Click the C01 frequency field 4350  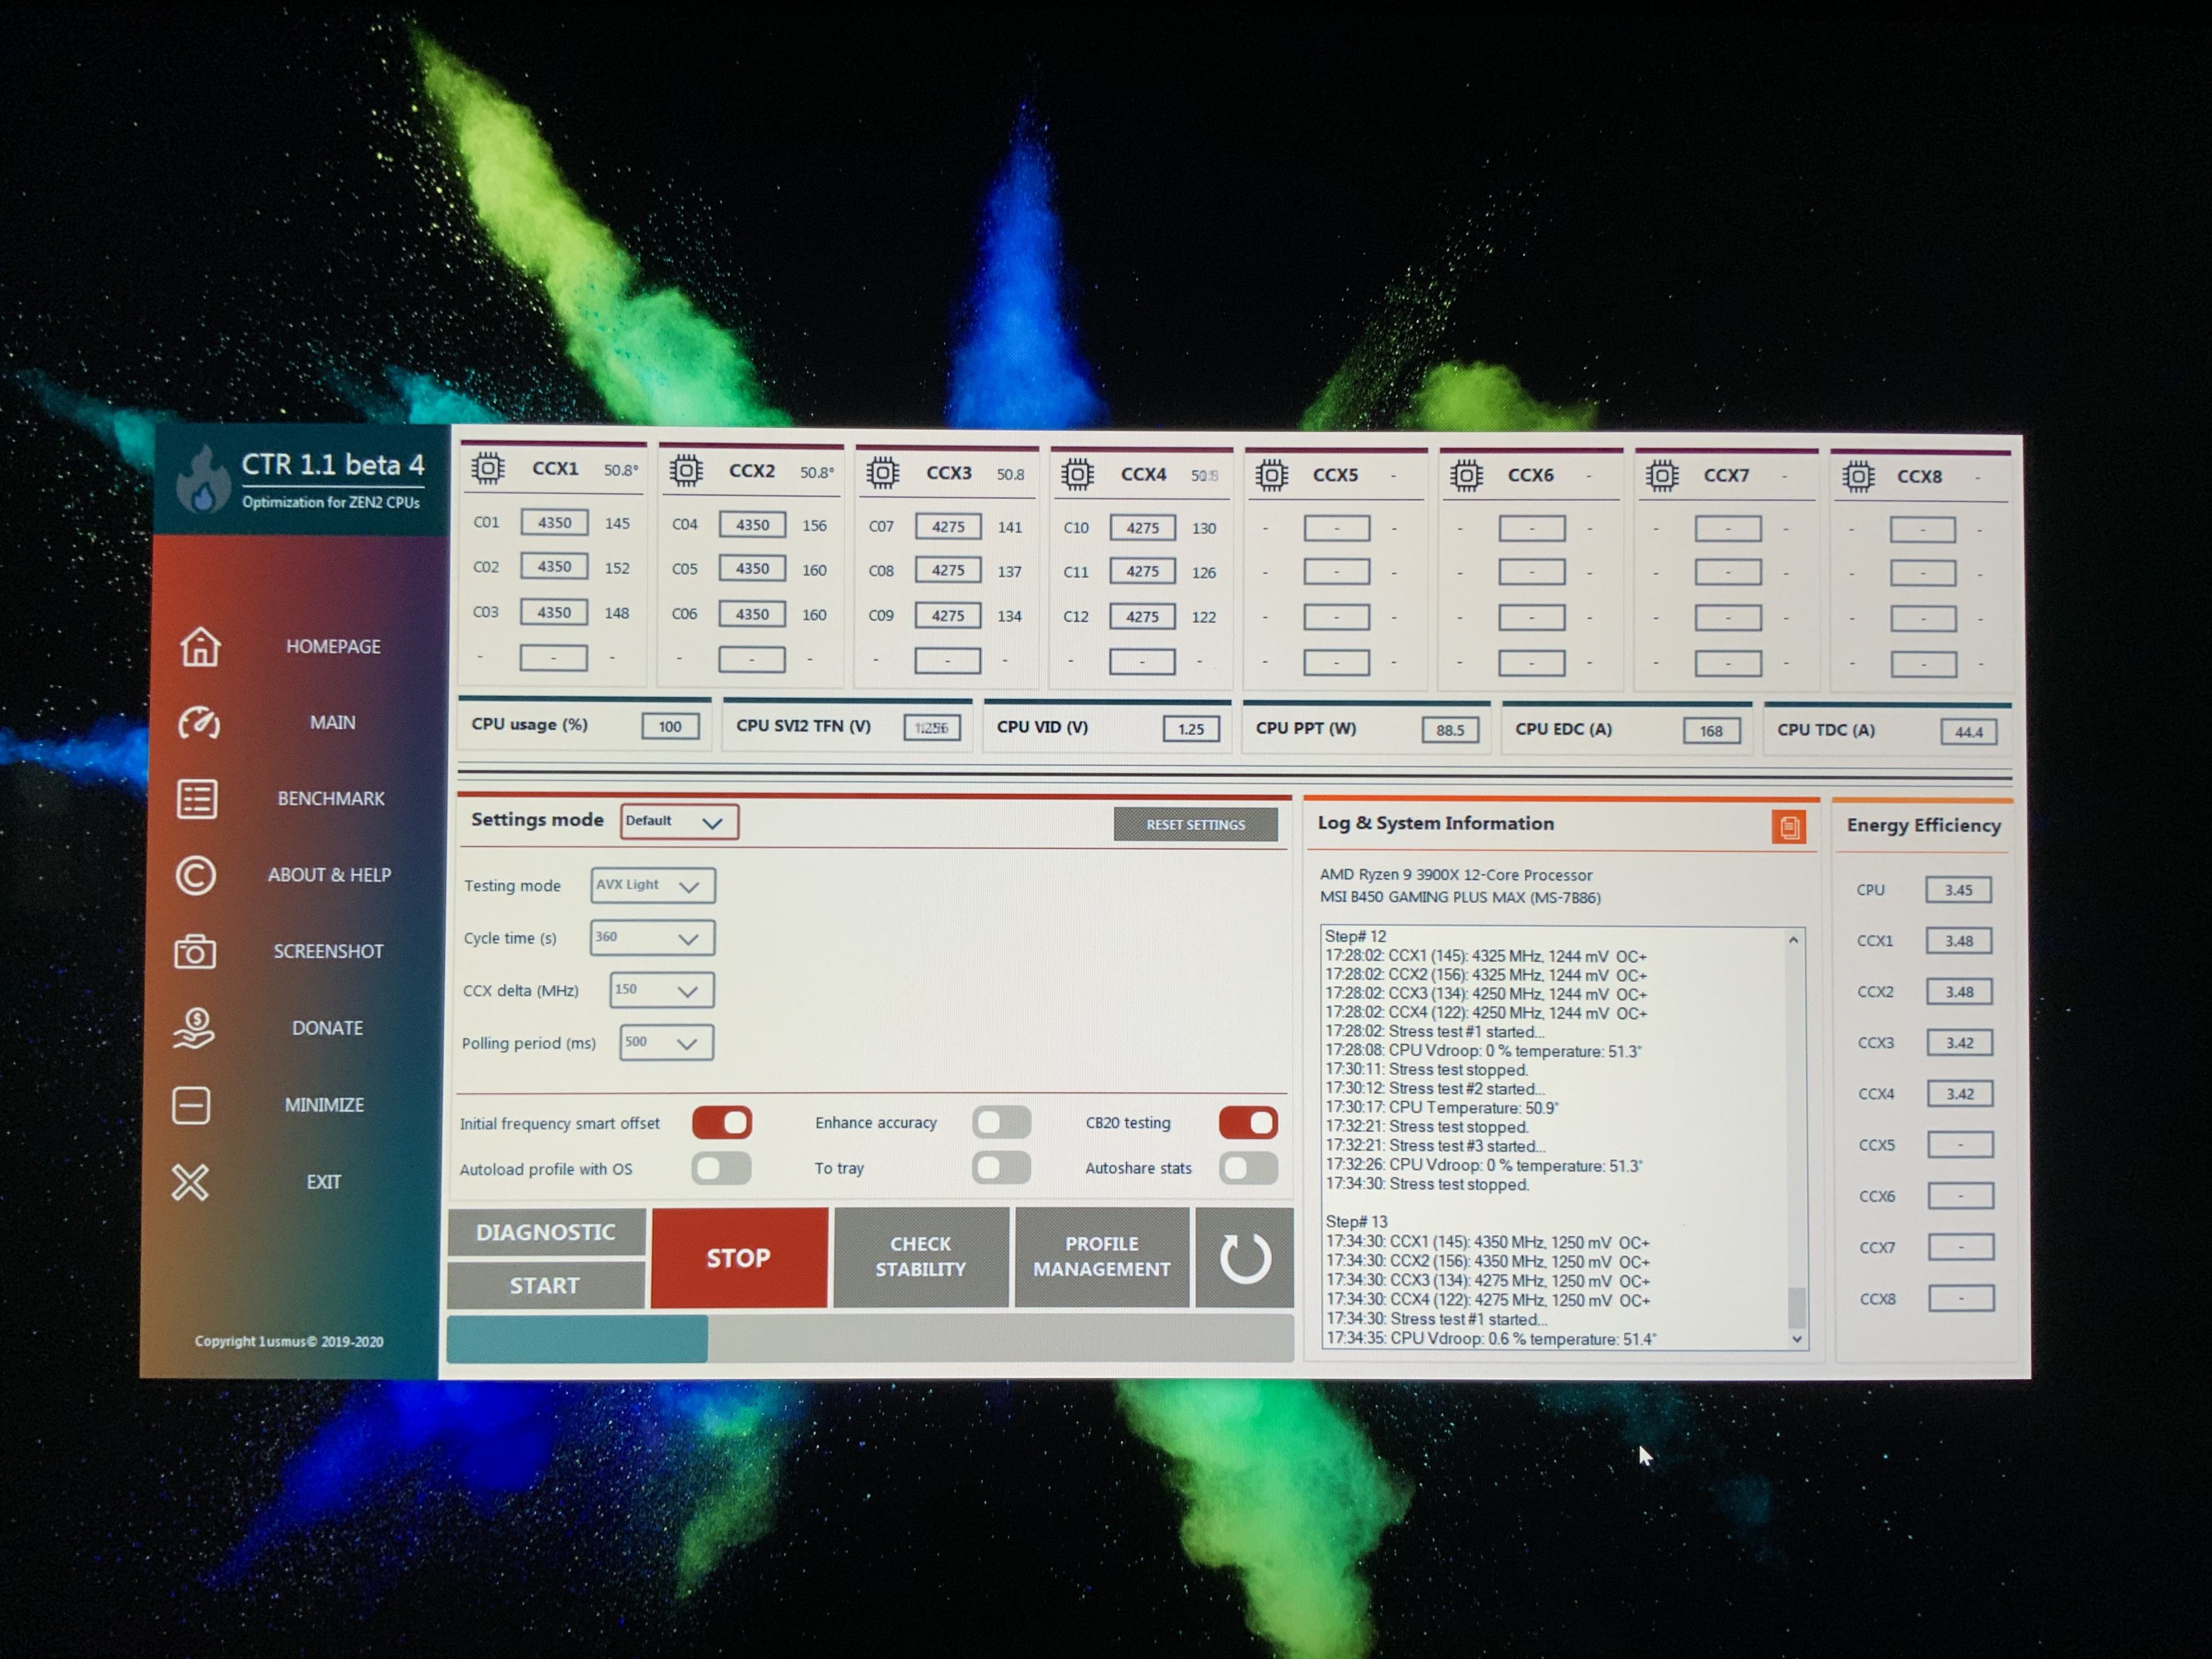point(554,522)
